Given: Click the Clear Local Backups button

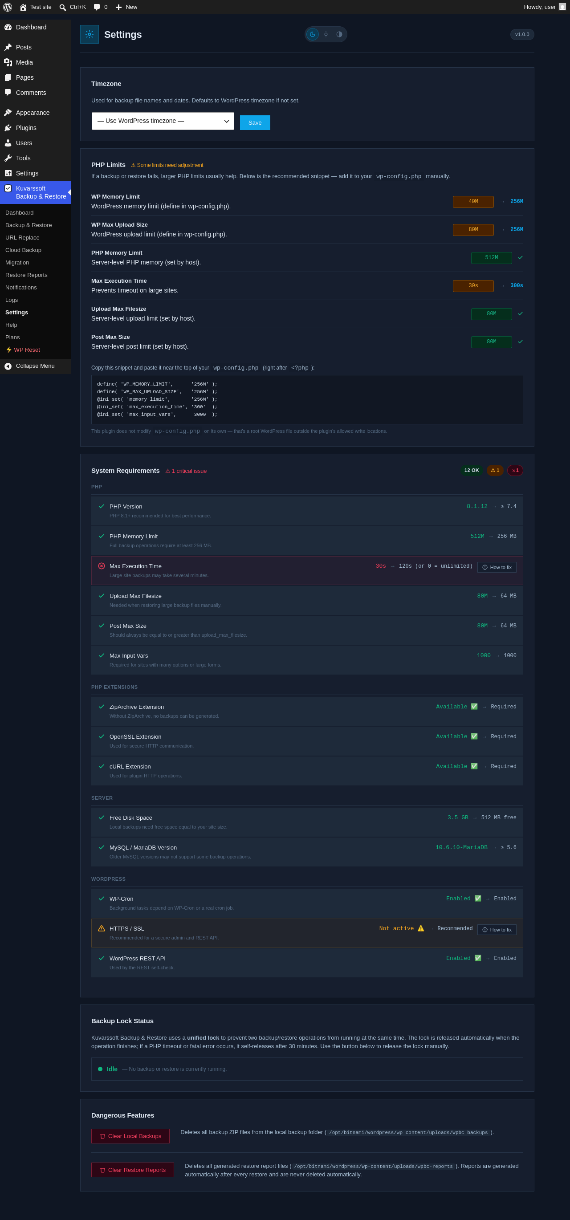Looking at the screenshot, I should (x=130, y=1136).
